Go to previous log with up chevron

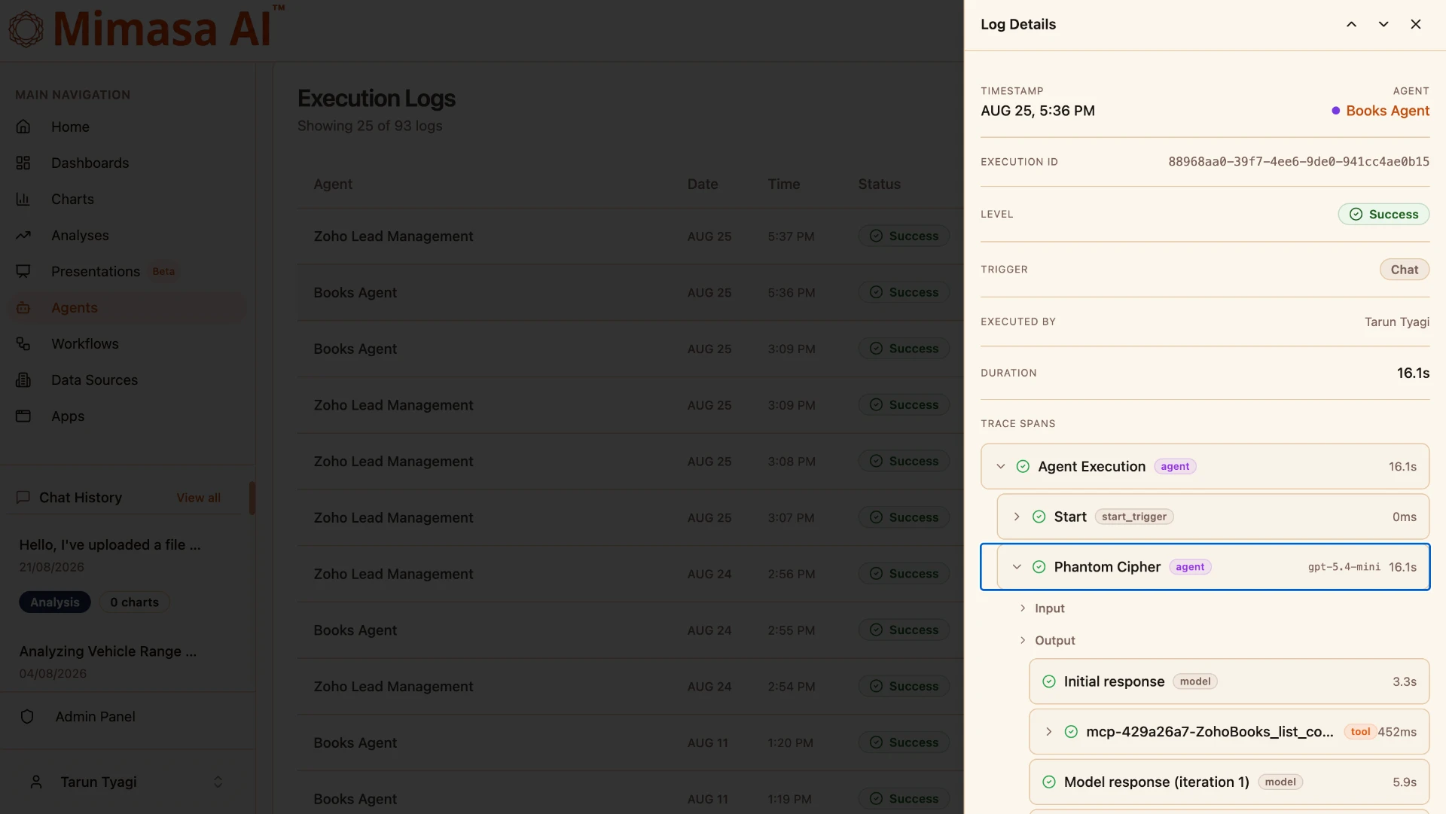click(x=1351, y=24)
